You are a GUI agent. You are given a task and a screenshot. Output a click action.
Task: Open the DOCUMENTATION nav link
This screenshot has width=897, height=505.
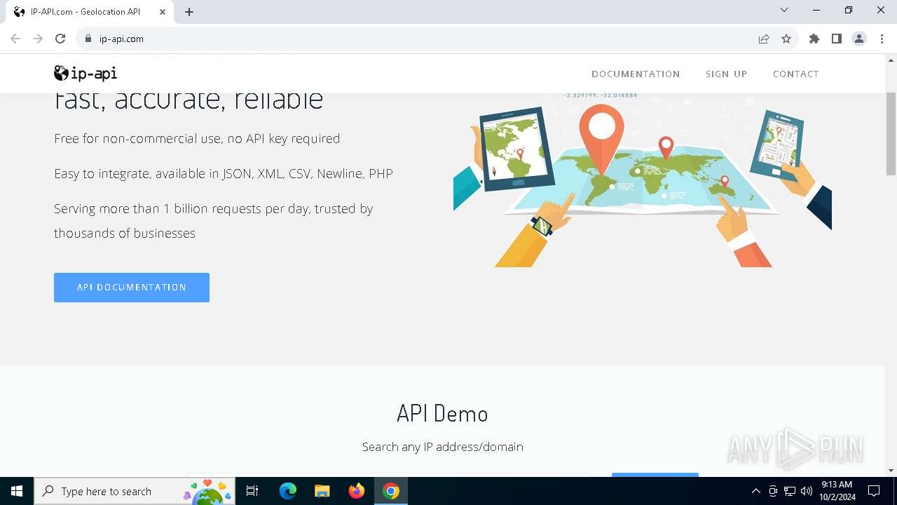[x=636, y=74]
